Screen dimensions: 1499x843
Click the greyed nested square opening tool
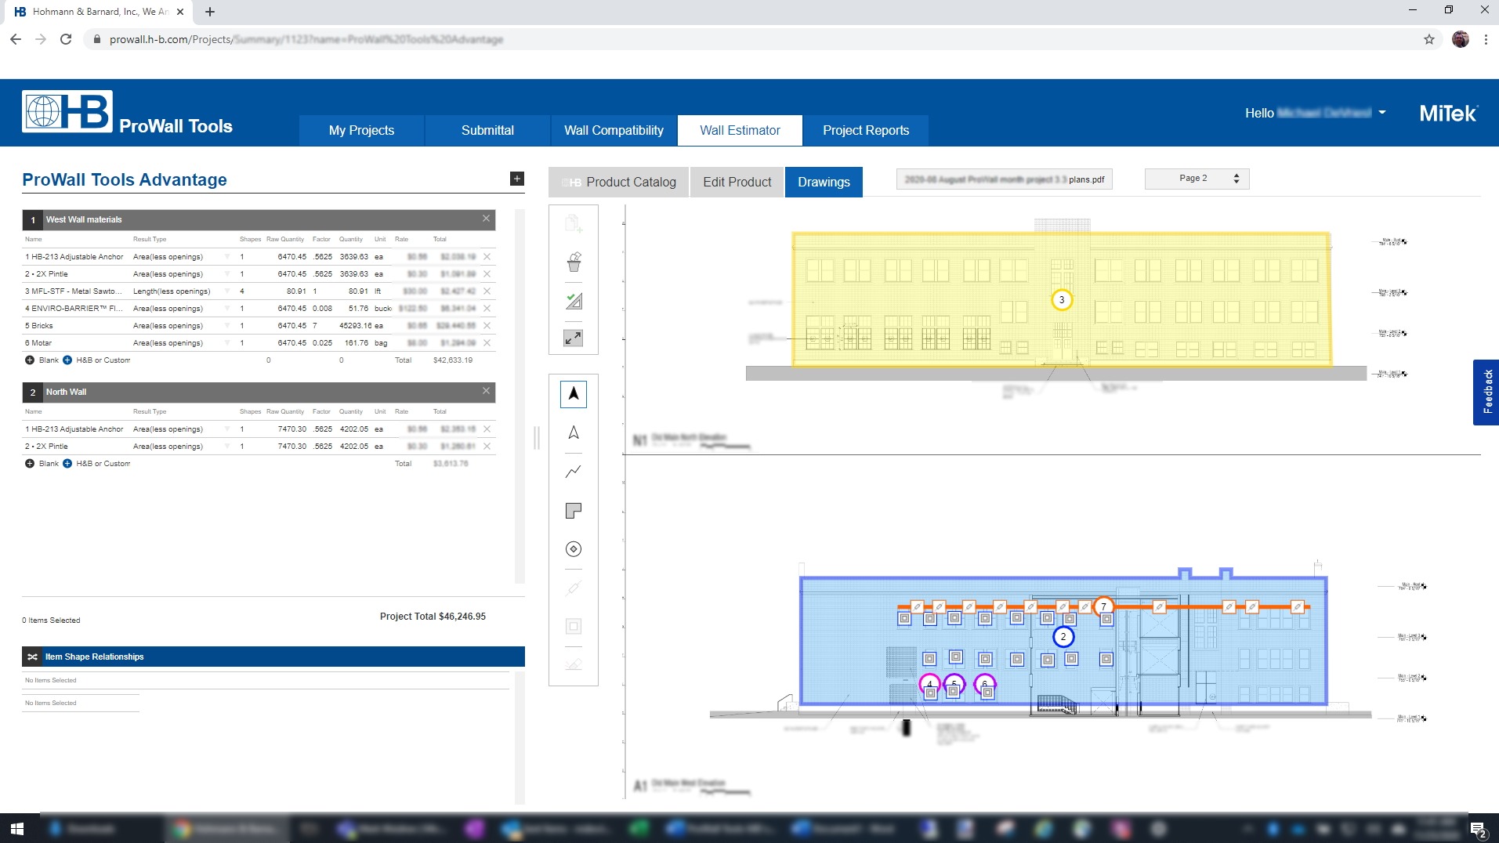(x=574, y=626)
